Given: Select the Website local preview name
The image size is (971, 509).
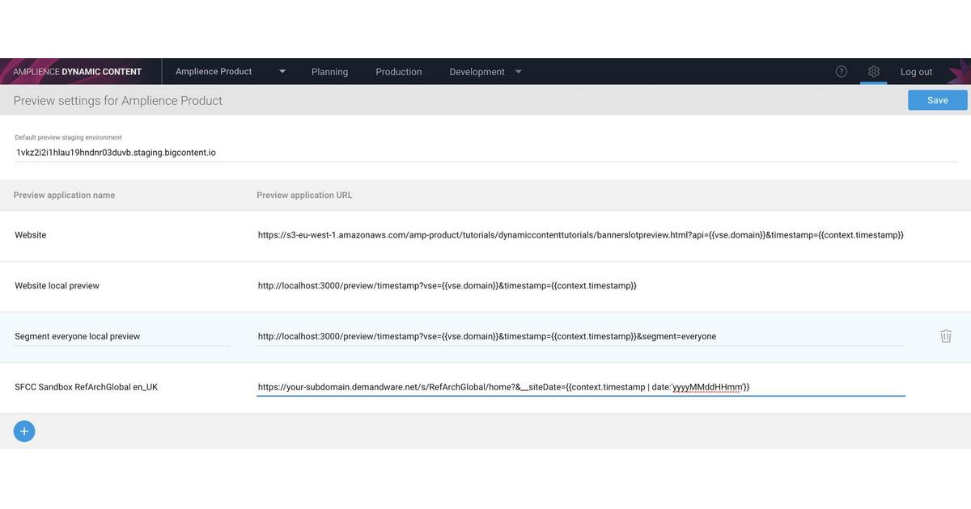Looking at the screenshot, I should 57,286.
